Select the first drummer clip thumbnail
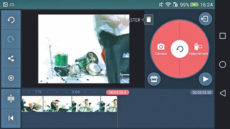 [x=32, y=104]
